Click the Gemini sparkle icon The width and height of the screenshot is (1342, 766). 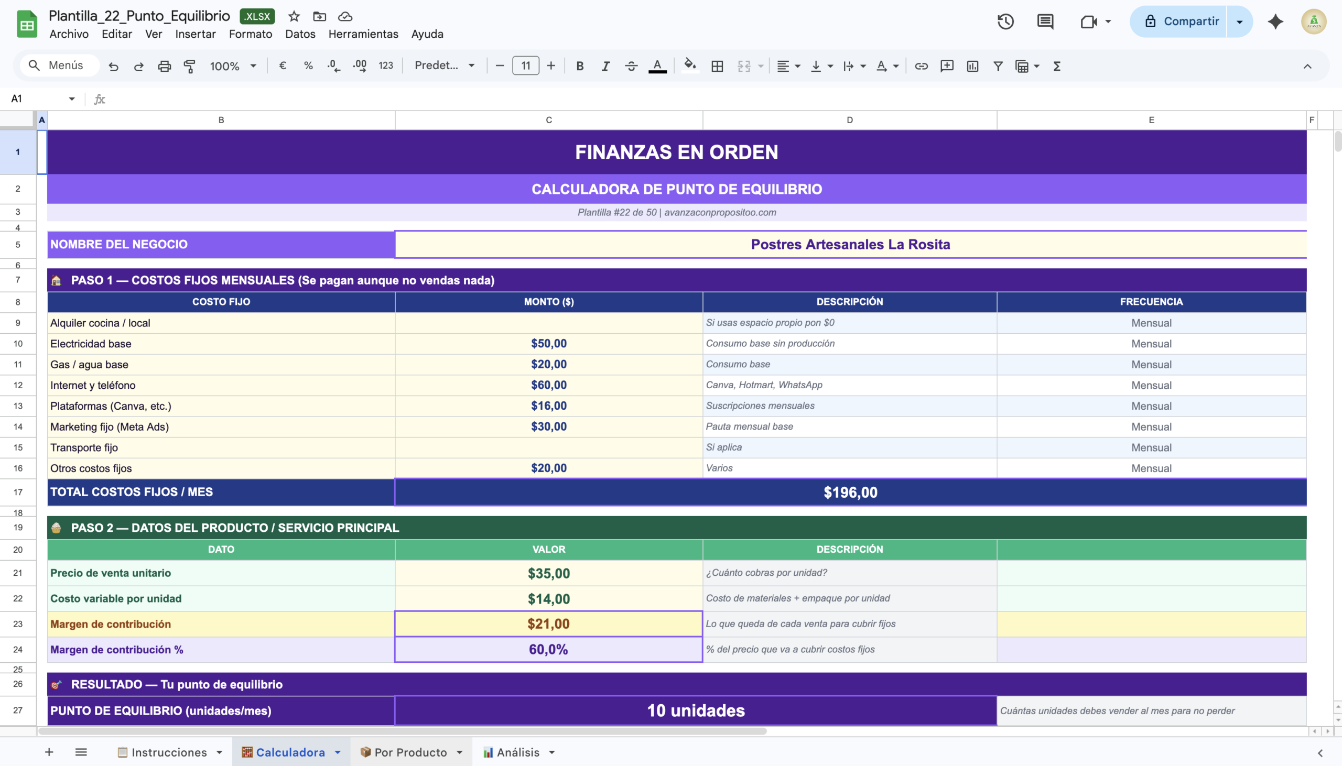(x=1275, y=21)
